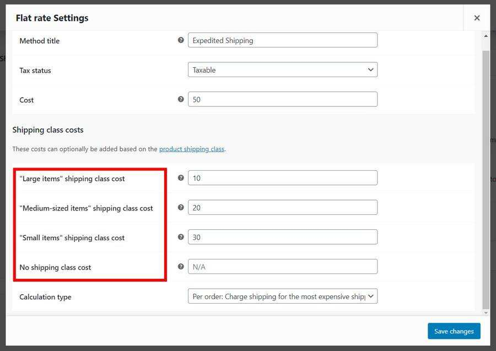Viewport: 496px width, 351px height.
Task: Click the scrollbar down arrow
Action: pos(486,313)
